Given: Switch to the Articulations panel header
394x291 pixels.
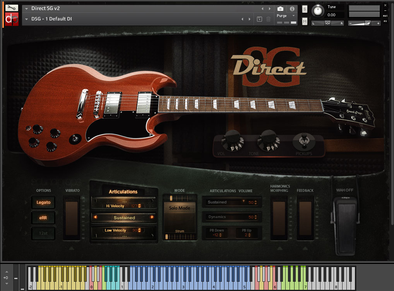Looking at the screenshot, I should pos(123,192).
